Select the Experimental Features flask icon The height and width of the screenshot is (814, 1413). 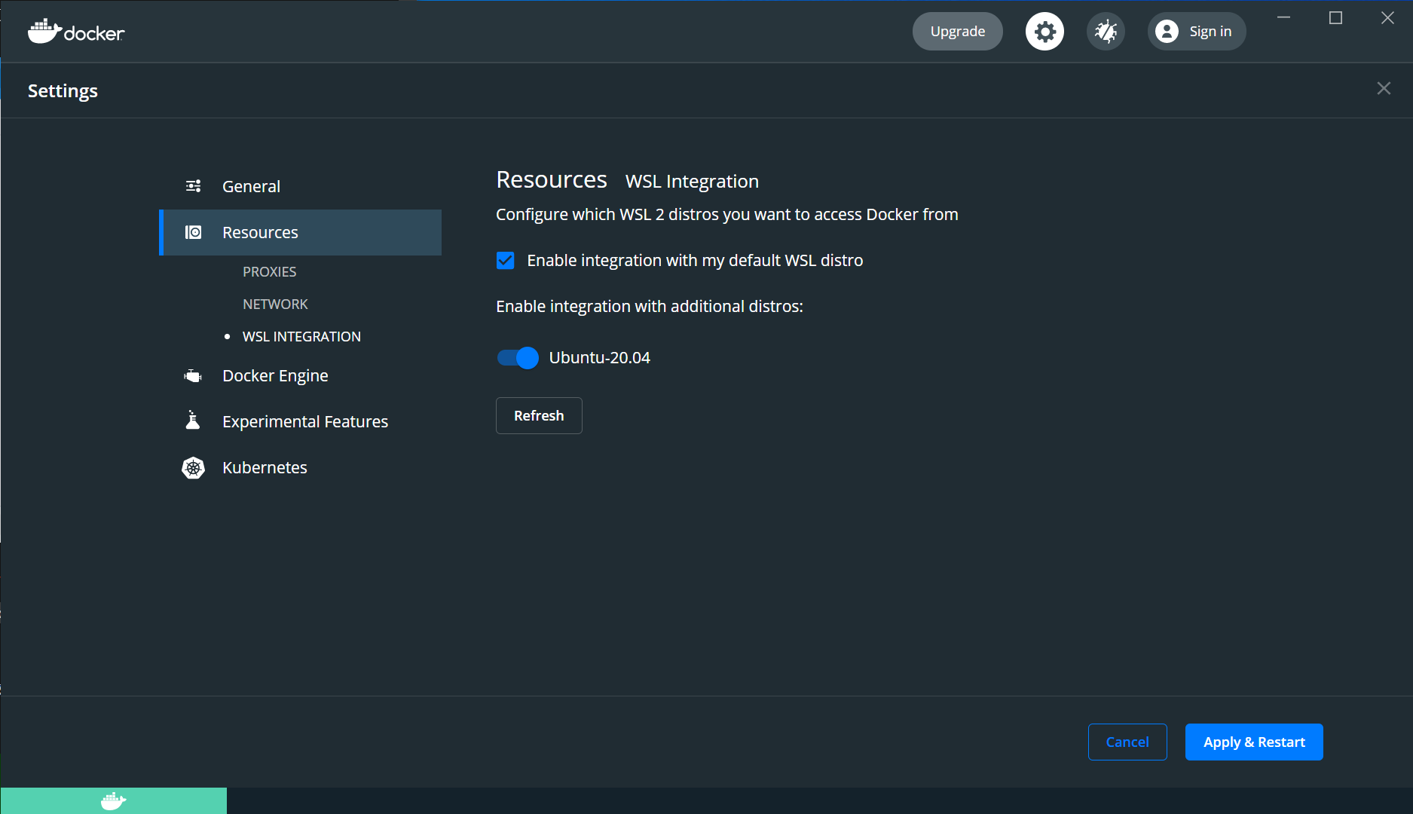click(x=192, y=421)
